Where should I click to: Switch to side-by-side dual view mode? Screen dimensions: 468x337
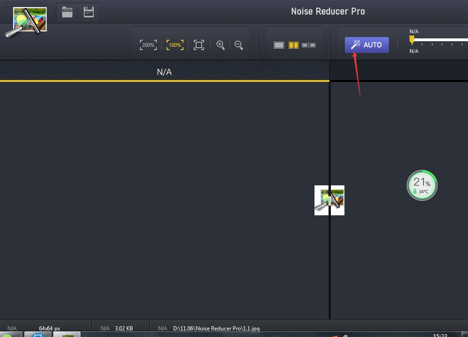308,45
